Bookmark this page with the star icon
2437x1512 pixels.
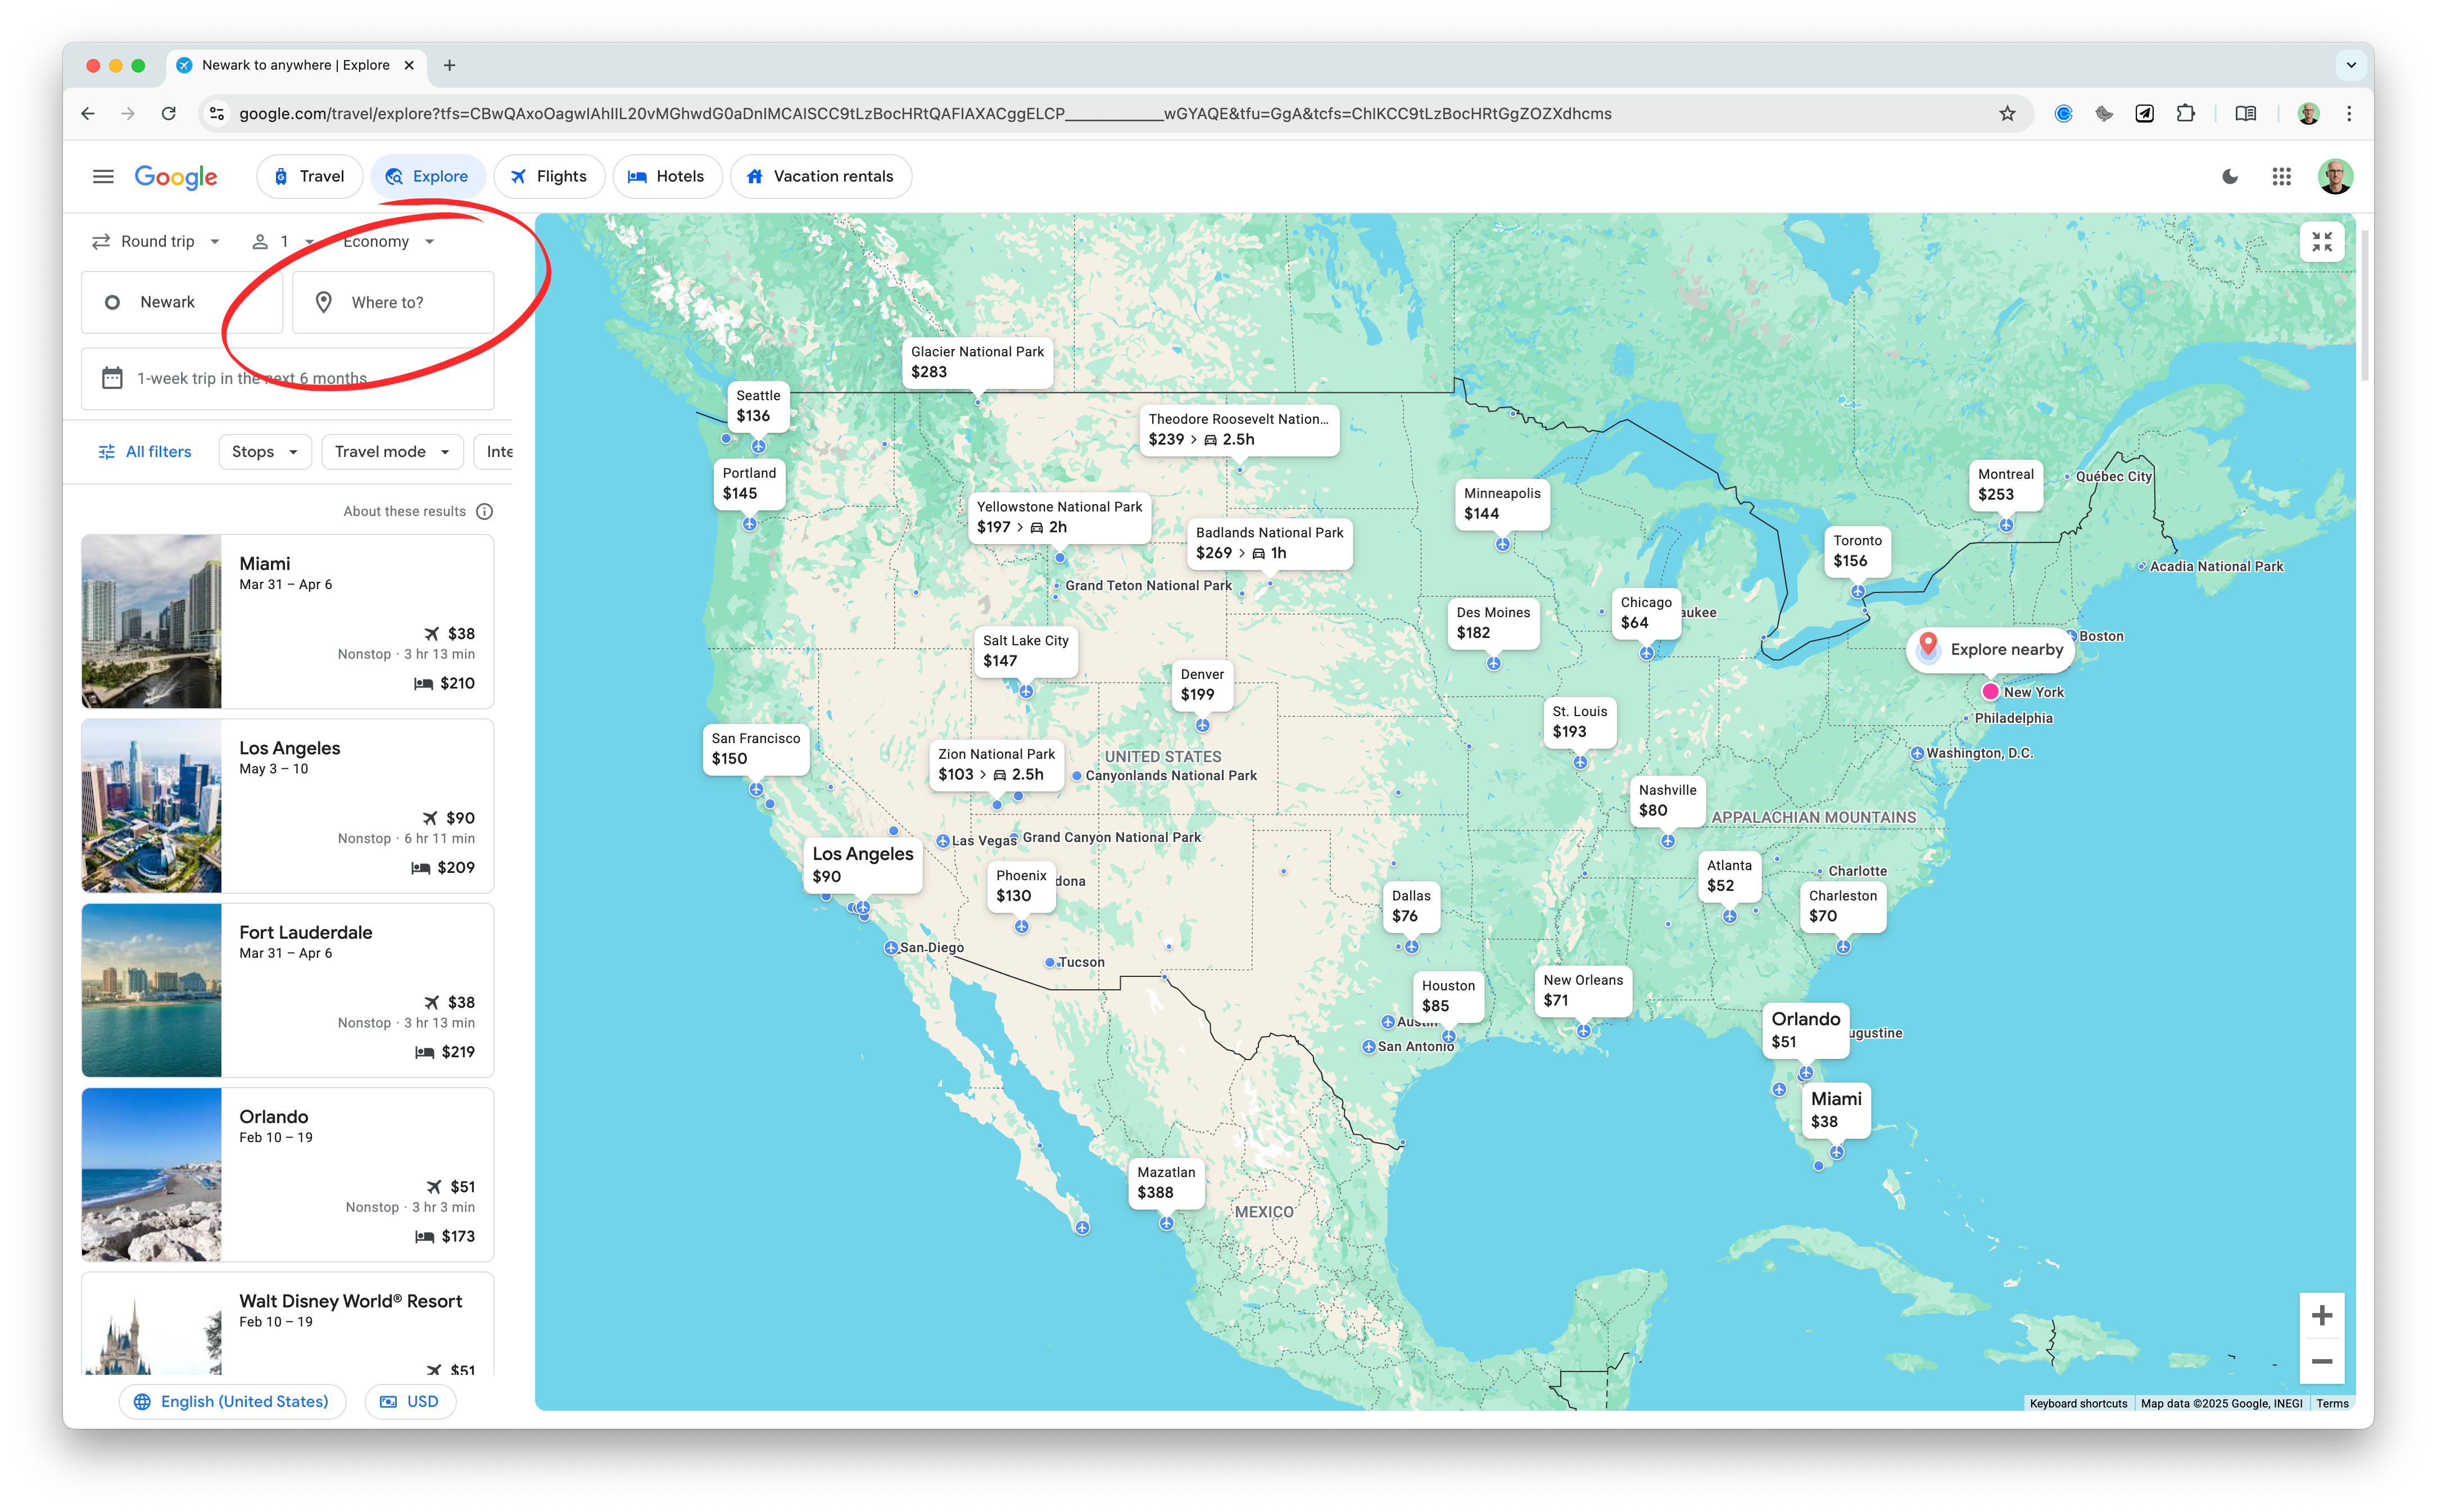coord(2007,114)
